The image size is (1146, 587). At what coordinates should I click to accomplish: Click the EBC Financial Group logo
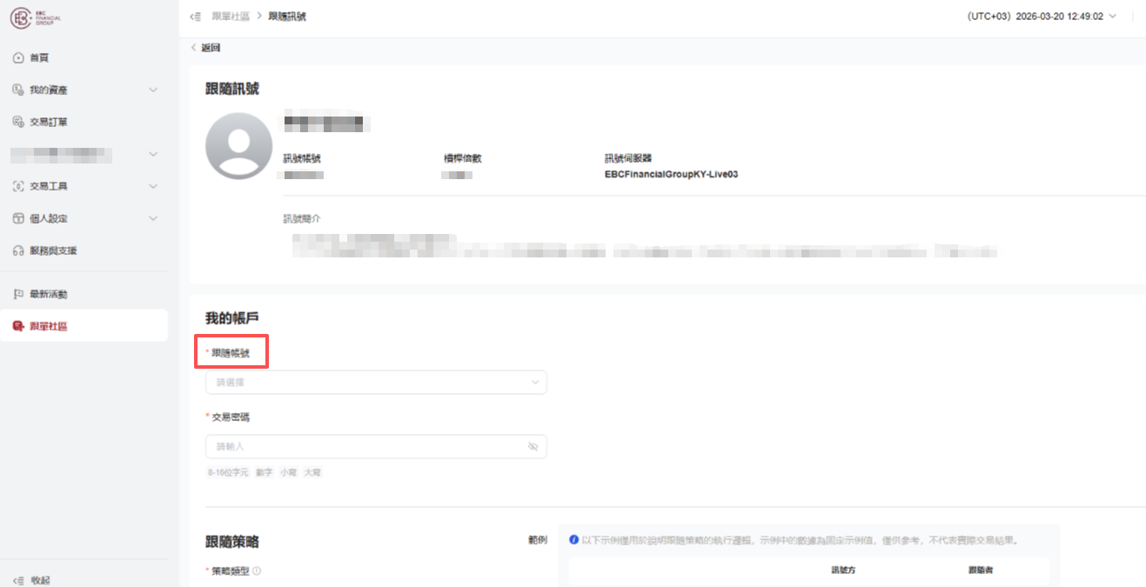pyautogui.click(x=36, y=18)
